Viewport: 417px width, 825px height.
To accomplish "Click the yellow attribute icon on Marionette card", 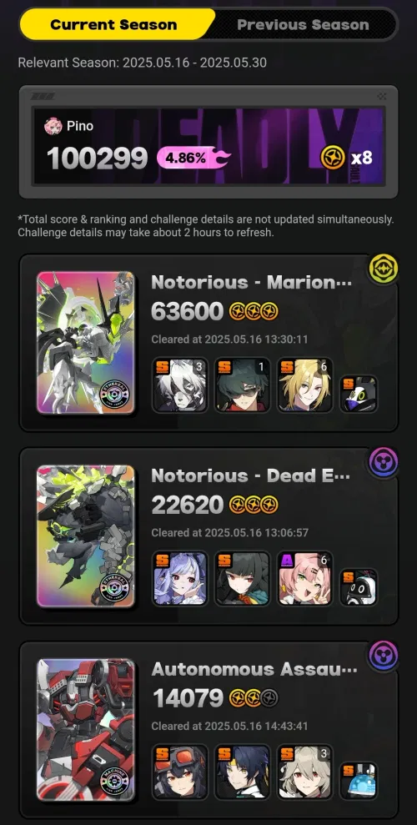I will coord(384,269).
